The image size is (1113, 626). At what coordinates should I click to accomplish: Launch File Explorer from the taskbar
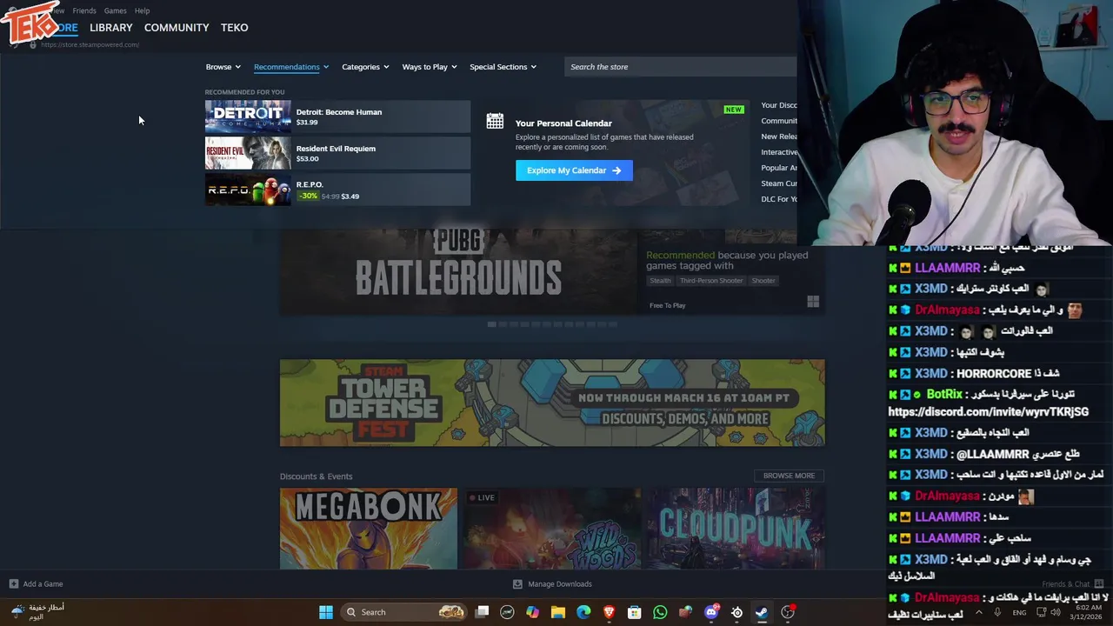coord(558,612)
